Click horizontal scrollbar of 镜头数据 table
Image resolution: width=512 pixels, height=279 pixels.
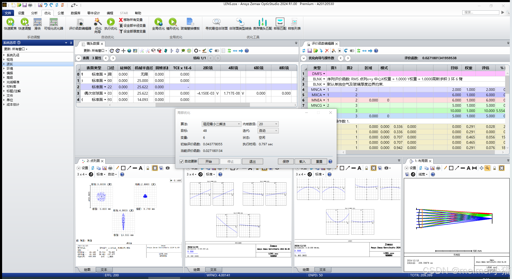point(203,105)
